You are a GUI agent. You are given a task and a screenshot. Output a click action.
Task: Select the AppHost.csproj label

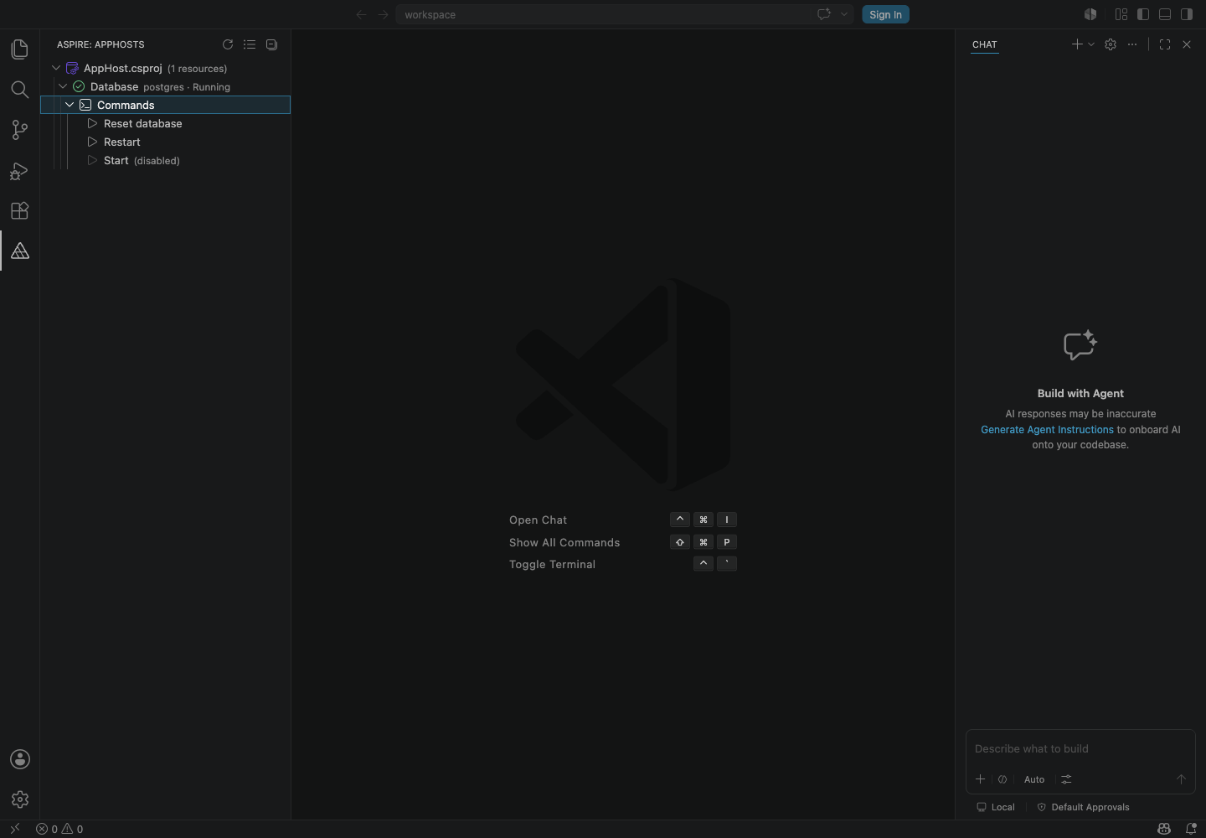click(122, 68)
